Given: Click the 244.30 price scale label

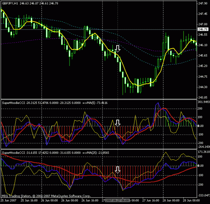Looking at the screenshot, I should point(203,87).
